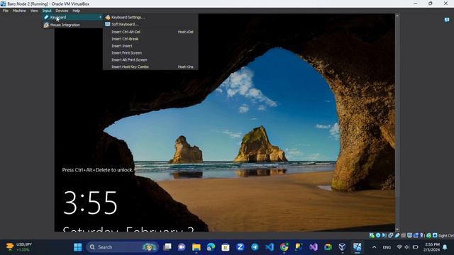Click the display status icon
Viewport: 454px width, 255px height.
click(409, 235)
